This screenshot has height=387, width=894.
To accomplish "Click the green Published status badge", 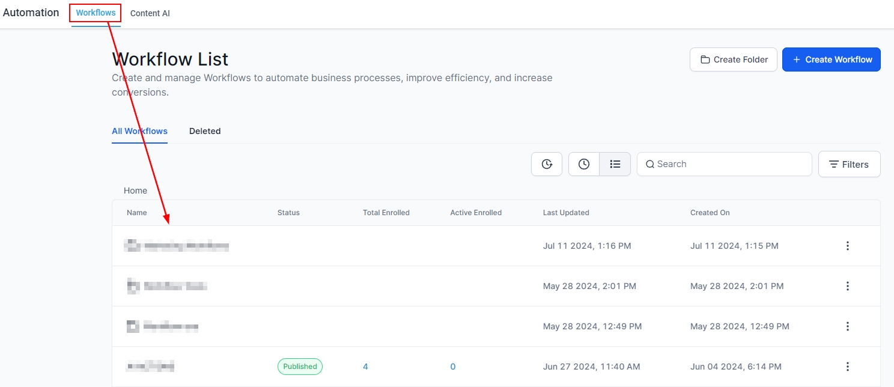I will pyautogui.click(x=300, y=367).
